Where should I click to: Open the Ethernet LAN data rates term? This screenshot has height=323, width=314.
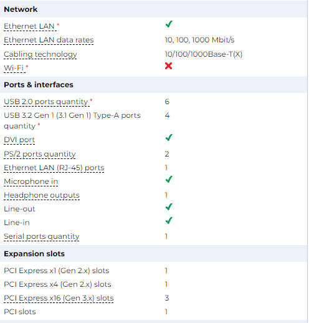49,40
